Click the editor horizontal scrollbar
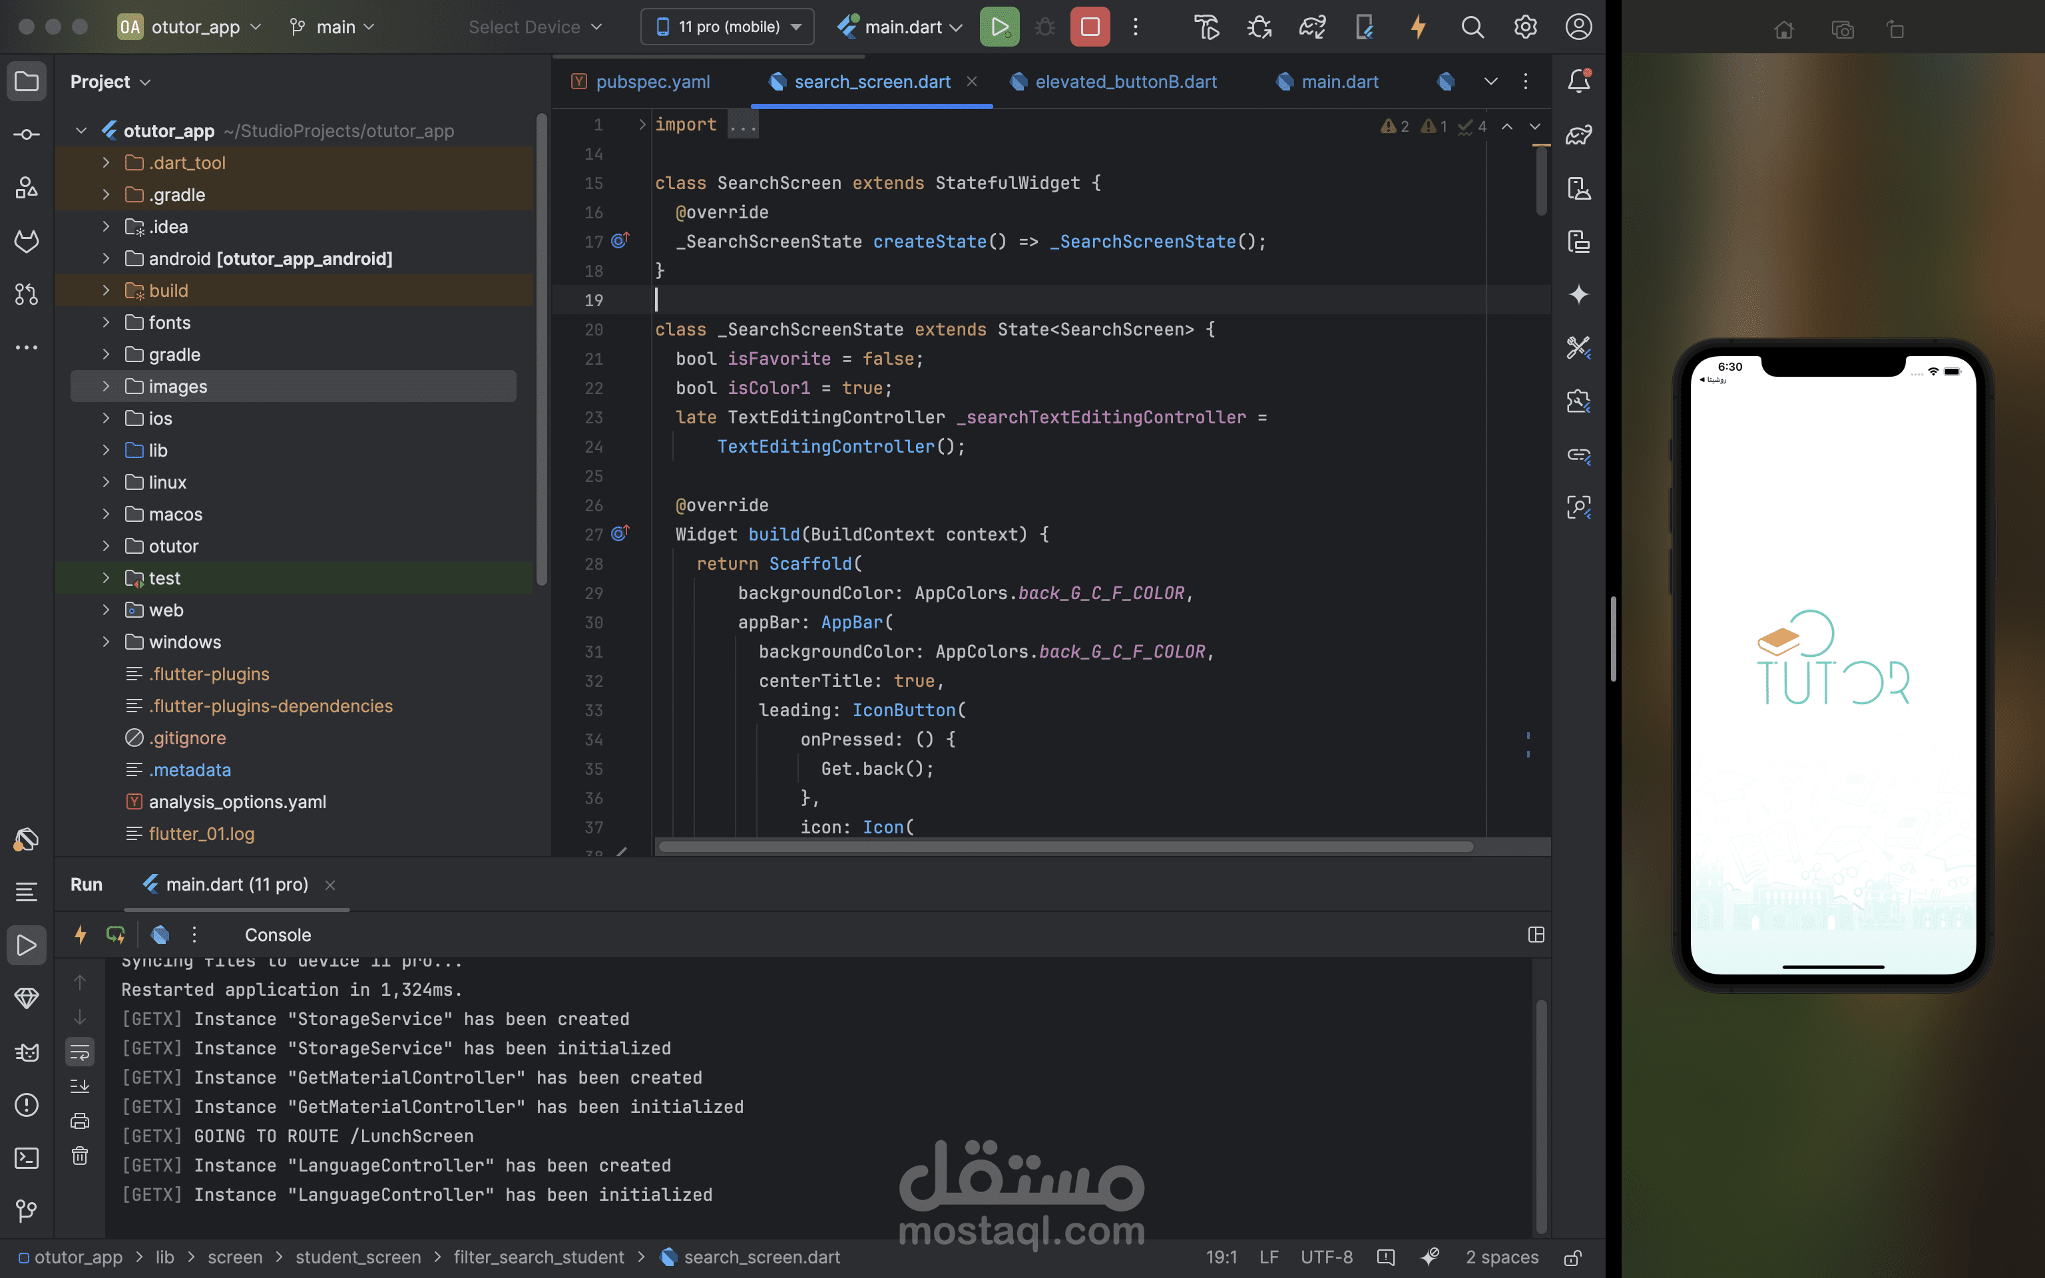 [x=1064, y=846]
